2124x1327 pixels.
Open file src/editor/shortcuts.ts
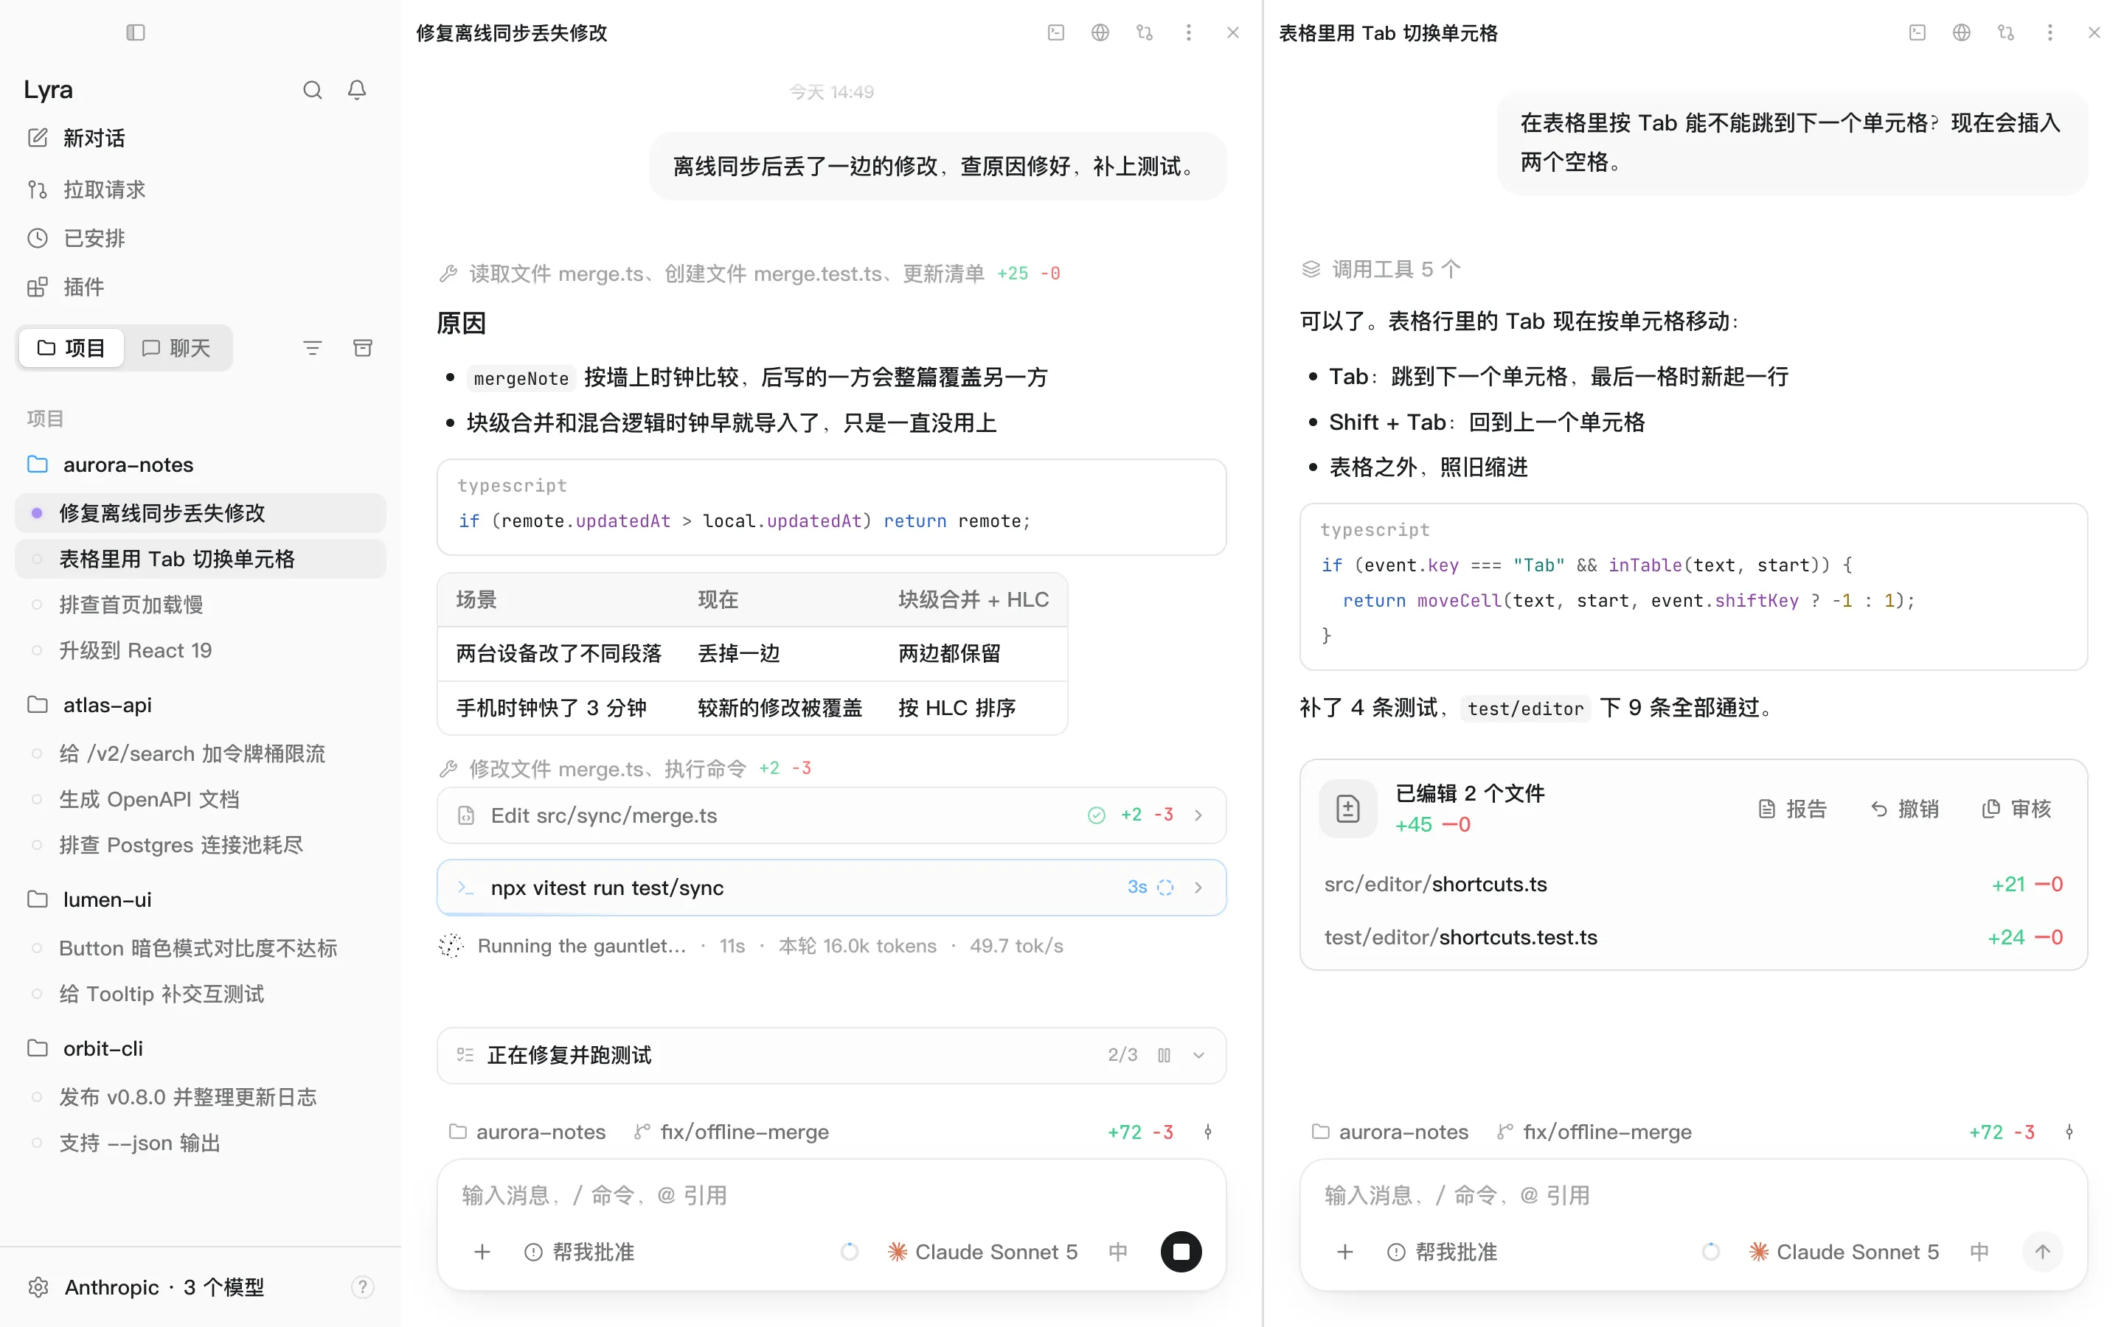point(1693,884)
